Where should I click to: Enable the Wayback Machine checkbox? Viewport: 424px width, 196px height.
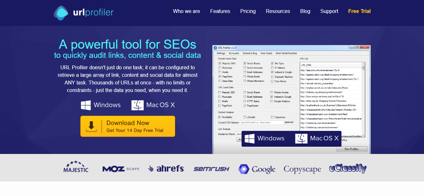click(272, 77)
